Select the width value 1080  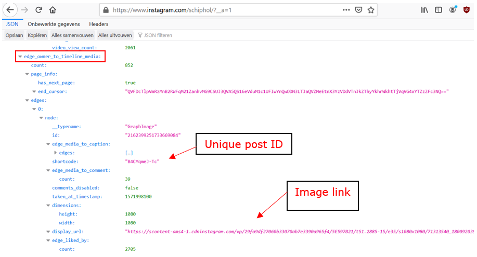pos(130,223)
